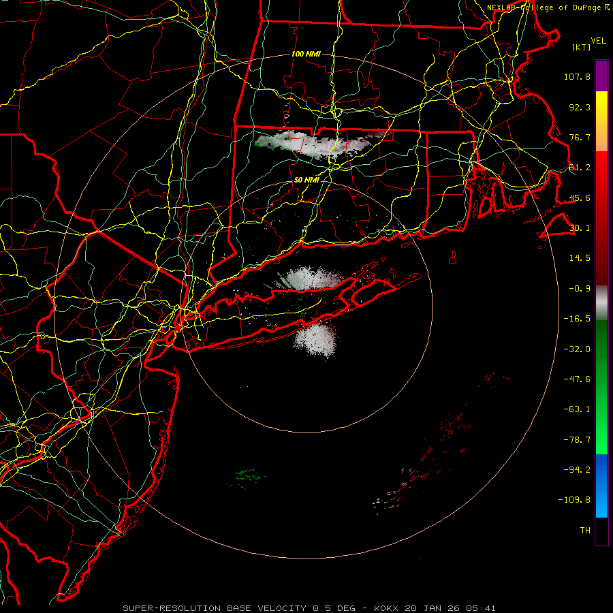Select the 45.6 scale value
The height and width of the screenshot is (613, 613).
[x=580, y=198]
